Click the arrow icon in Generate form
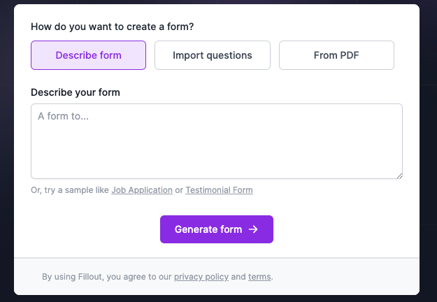 coord(254,229)
